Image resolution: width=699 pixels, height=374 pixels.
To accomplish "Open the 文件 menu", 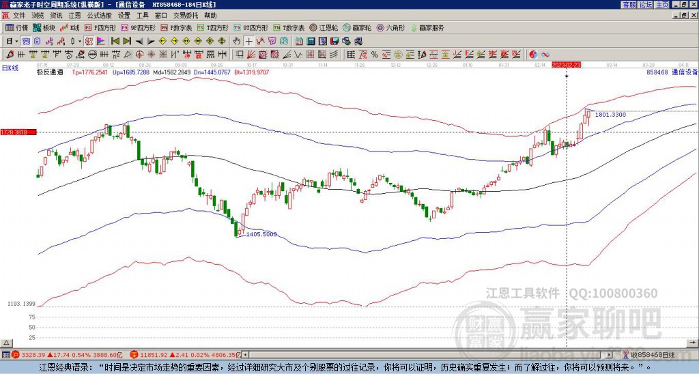I will [x=19, y=16].
